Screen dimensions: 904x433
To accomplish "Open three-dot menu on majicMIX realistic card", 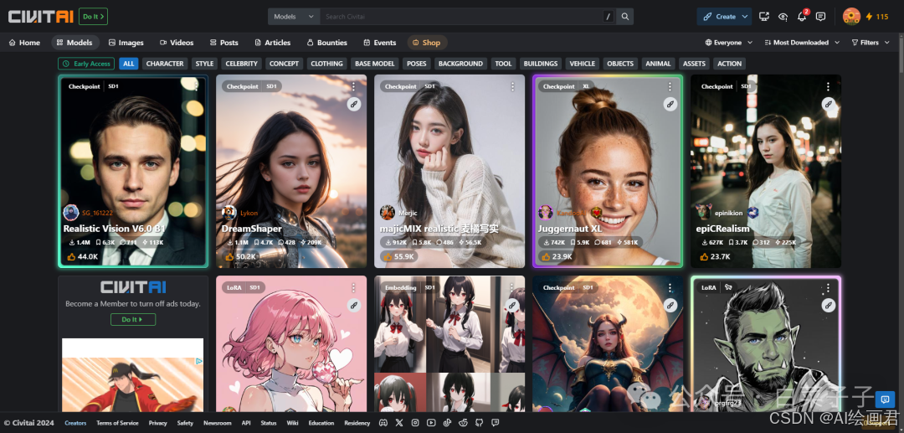I will coord(512,86).
